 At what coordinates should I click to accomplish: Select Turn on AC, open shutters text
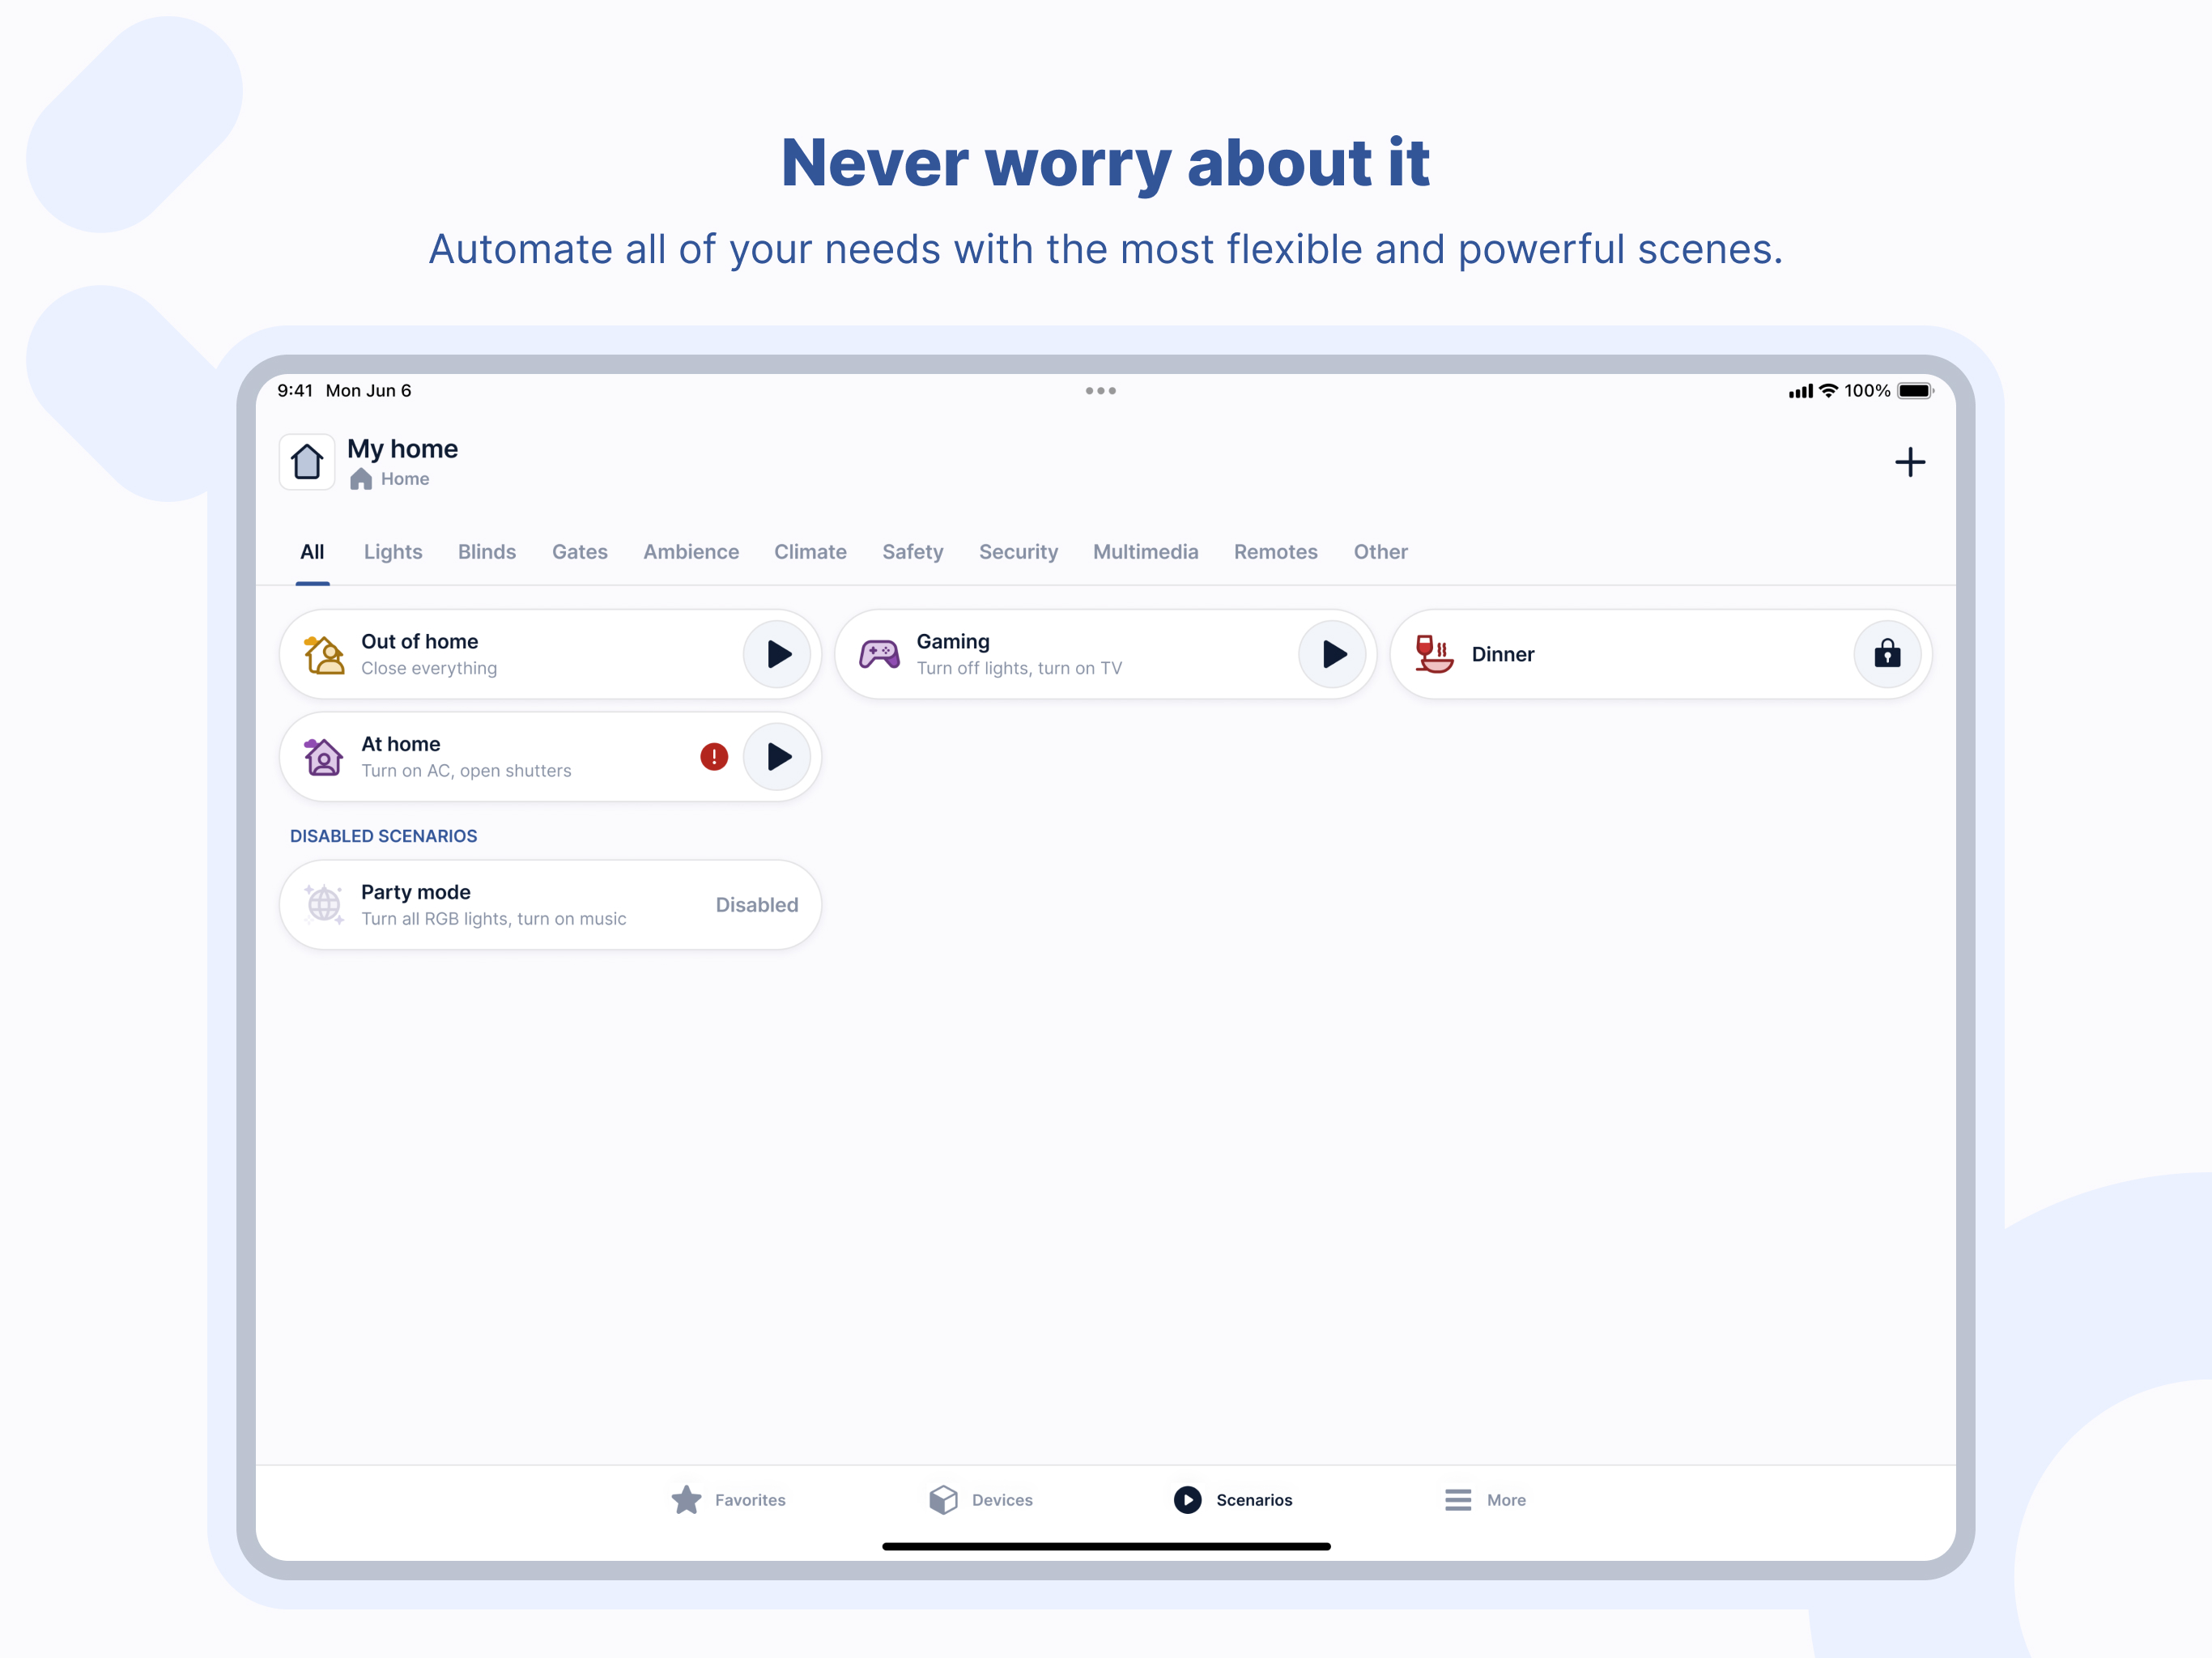pyautogui.click(x=466, y=771)
